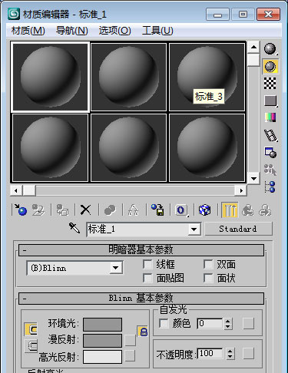The image size is (288, 373).
Task: Click the Make Preview filmstrip icon
Action: click(270, 135)
